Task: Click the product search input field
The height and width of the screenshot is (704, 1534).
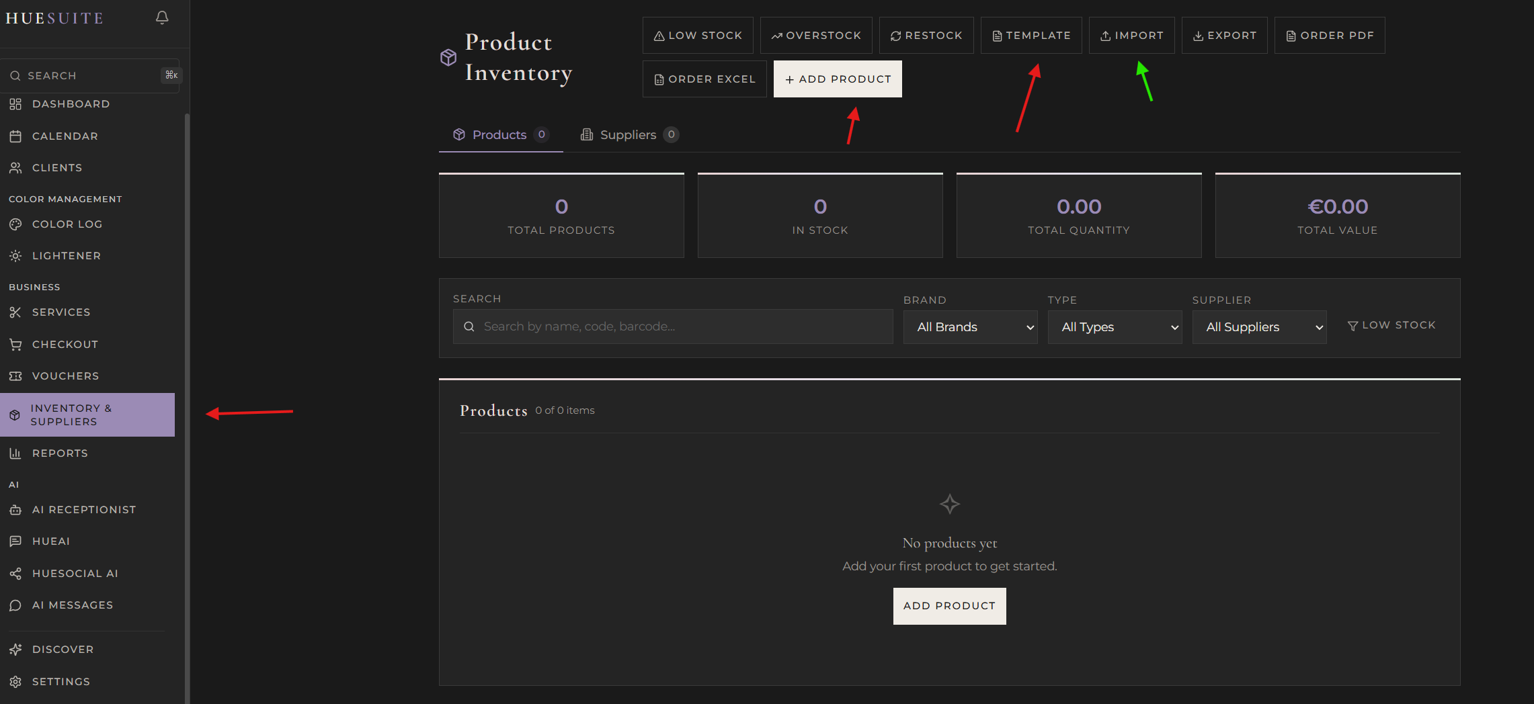Action: pos(672,326)
